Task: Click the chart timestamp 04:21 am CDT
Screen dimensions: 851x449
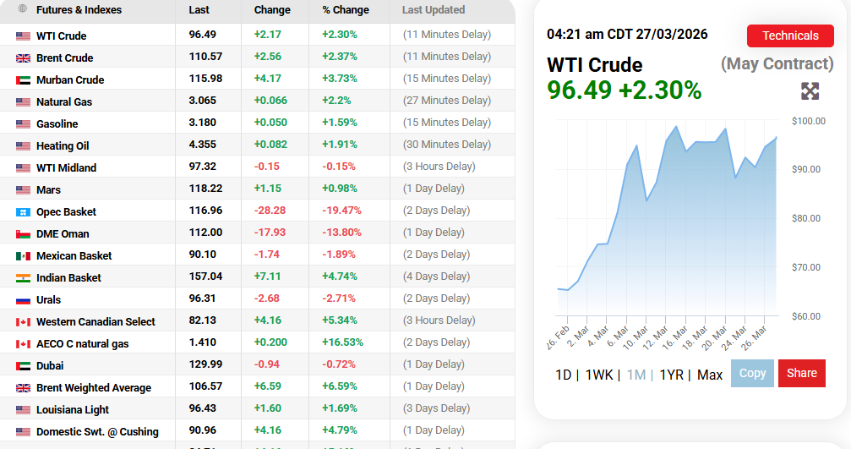Action: pos(627,34)
